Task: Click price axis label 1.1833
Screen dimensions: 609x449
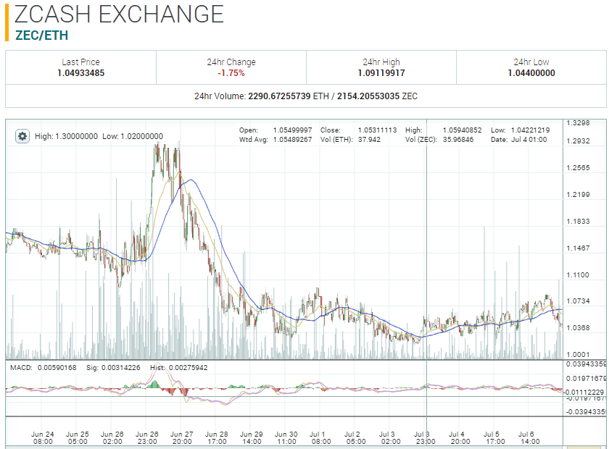Action: tap(578, 221)
